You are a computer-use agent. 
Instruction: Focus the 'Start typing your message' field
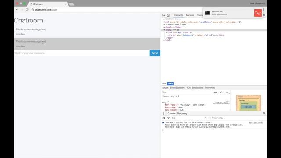(82, 53)
